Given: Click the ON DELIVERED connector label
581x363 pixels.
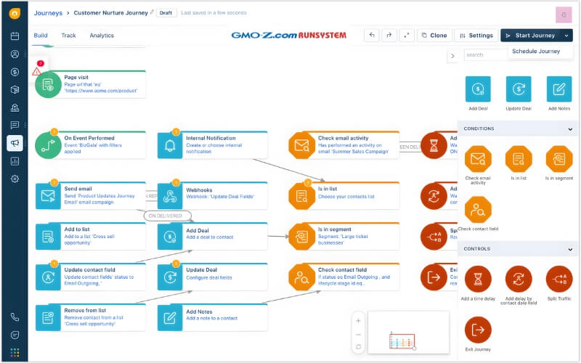Looking at the screenshot, I should [167, 216].
